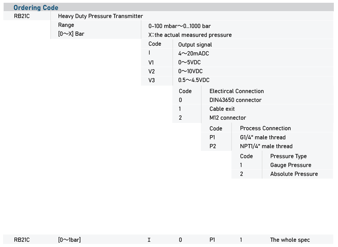The image size is (338, 247).
Task: Pick the M12 connector row
Action: point(228,118)
